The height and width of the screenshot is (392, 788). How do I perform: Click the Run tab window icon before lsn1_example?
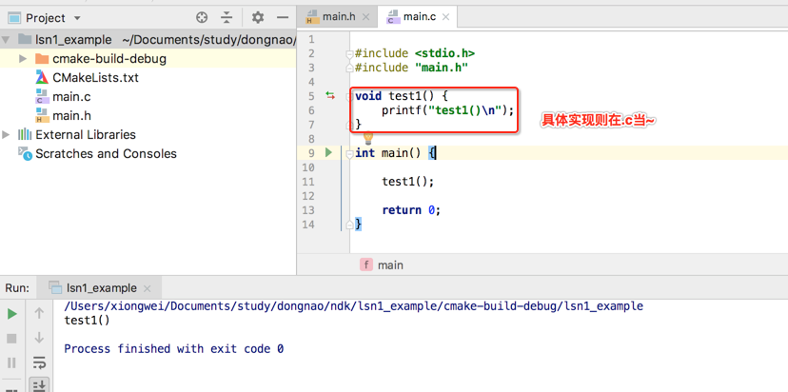pyautogui.click(x=55, y=287)
